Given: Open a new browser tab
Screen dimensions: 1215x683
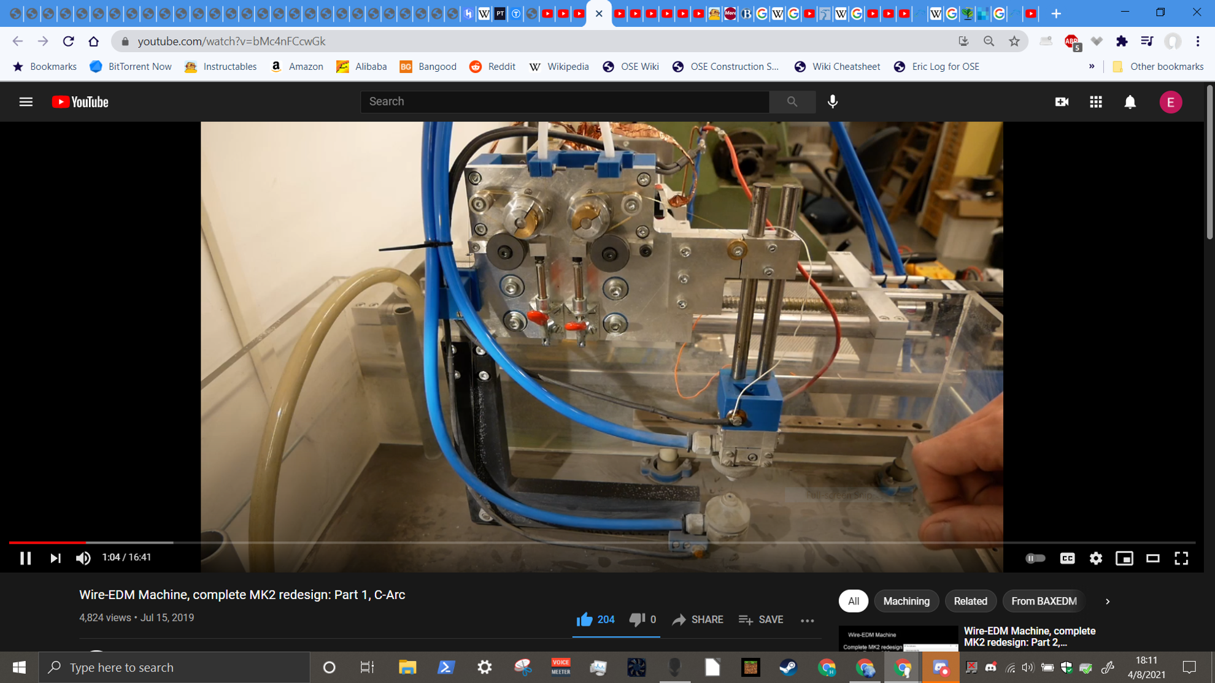Looking at the screenshot, I should pos(1056,13).
